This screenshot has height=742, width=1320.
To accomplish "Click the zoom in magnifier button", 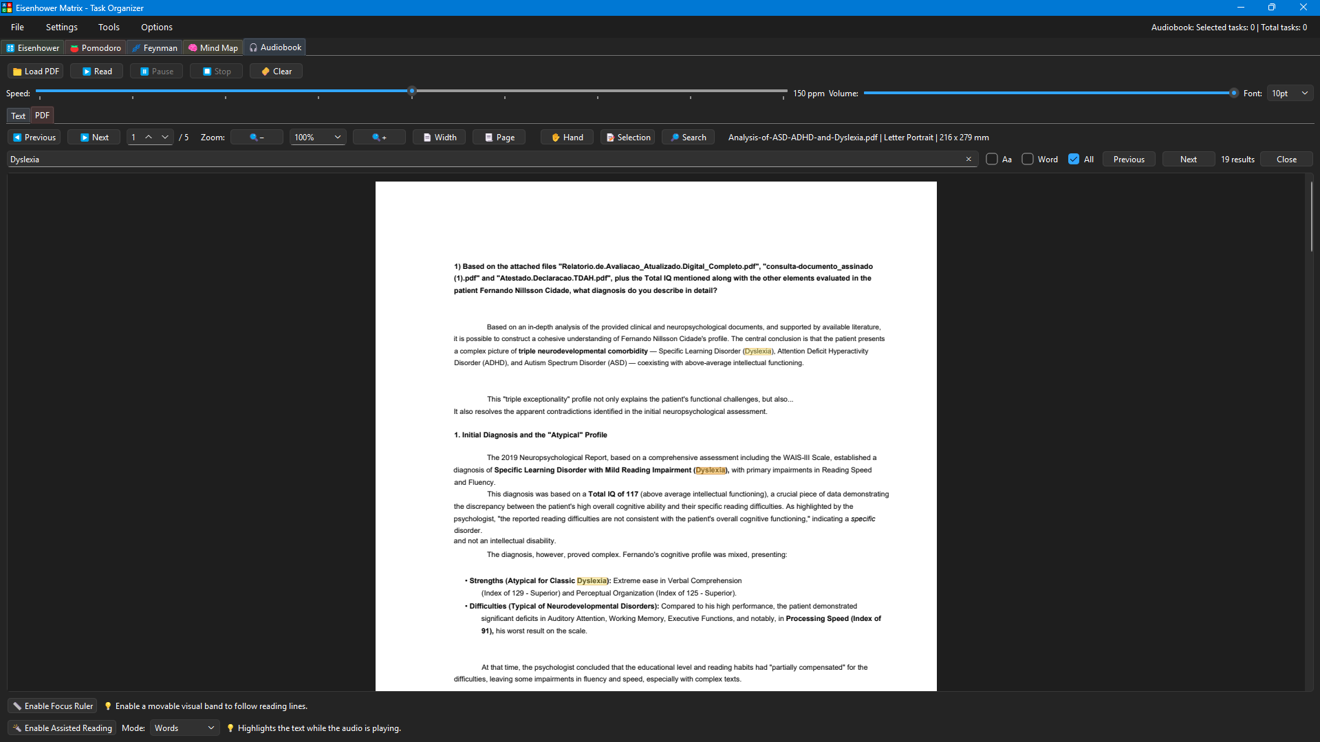I will point(379,138).
